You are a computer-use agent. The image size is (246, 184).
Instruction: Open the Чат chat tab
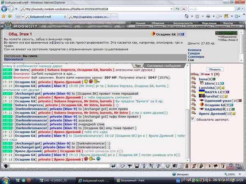point(138,66)
